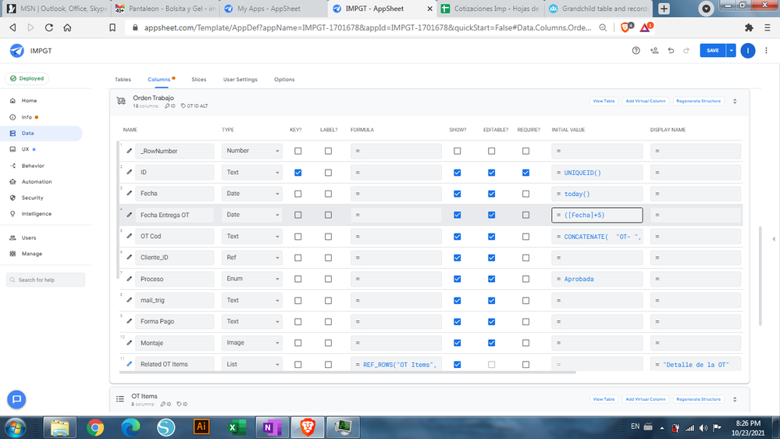Edit the Proceso column pencil icon
This screenshot has height=439, width=780.
tap(130, 279)
